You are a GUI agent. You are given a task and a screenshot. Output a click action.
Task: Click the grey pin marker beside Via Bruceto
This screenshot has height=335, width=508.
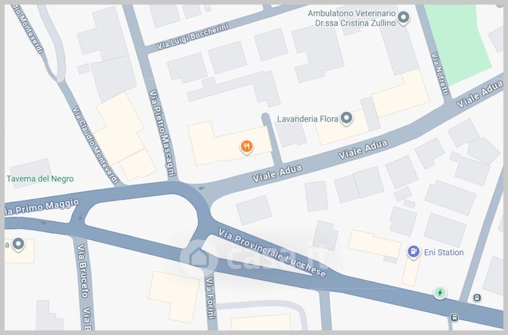[18, 244]
